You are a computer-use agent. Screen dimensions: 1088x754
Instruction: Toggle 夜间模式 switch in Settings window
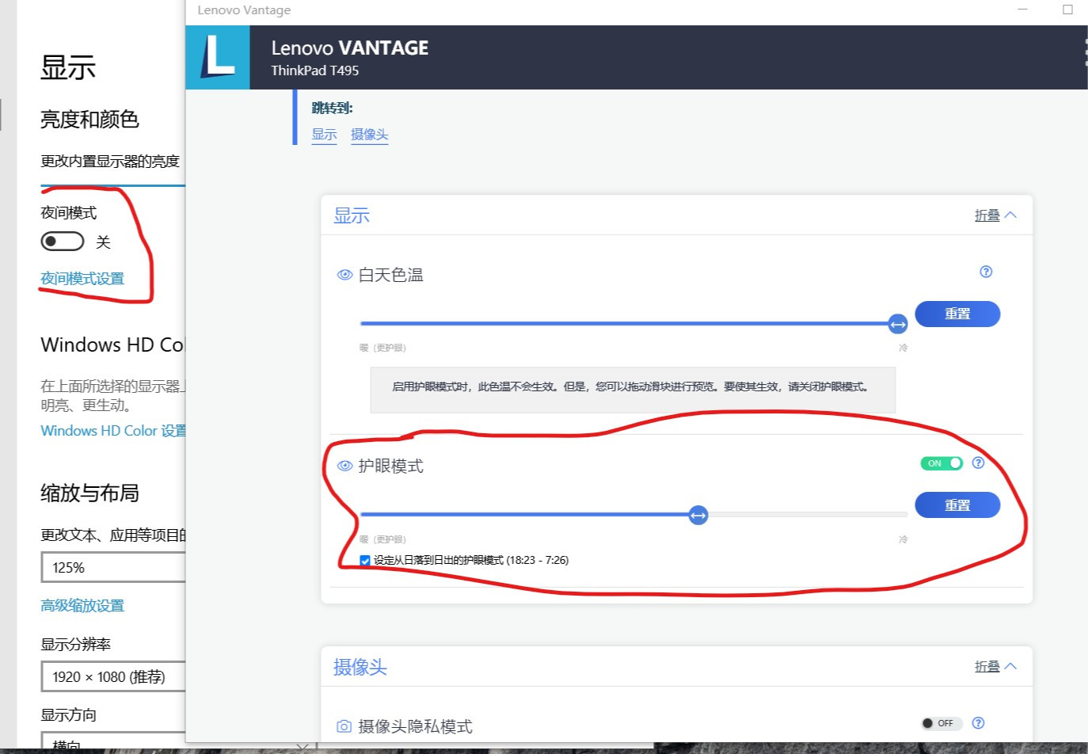pos(63,241)
